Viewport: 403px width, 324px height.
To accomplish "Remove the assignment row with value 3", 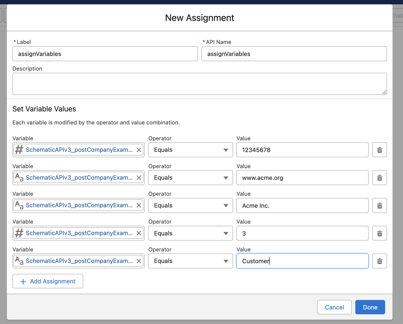I will click(379, 233).
